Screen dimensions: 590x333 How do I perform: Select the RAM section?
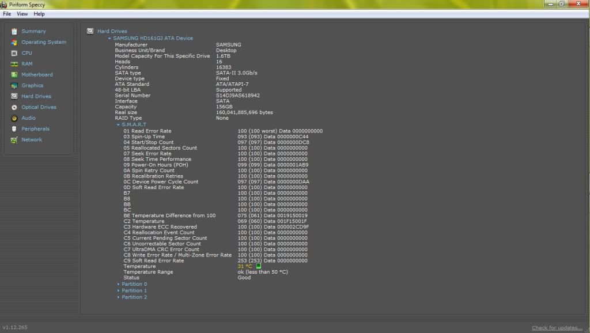pyautogui.click(x=27, y=64)
